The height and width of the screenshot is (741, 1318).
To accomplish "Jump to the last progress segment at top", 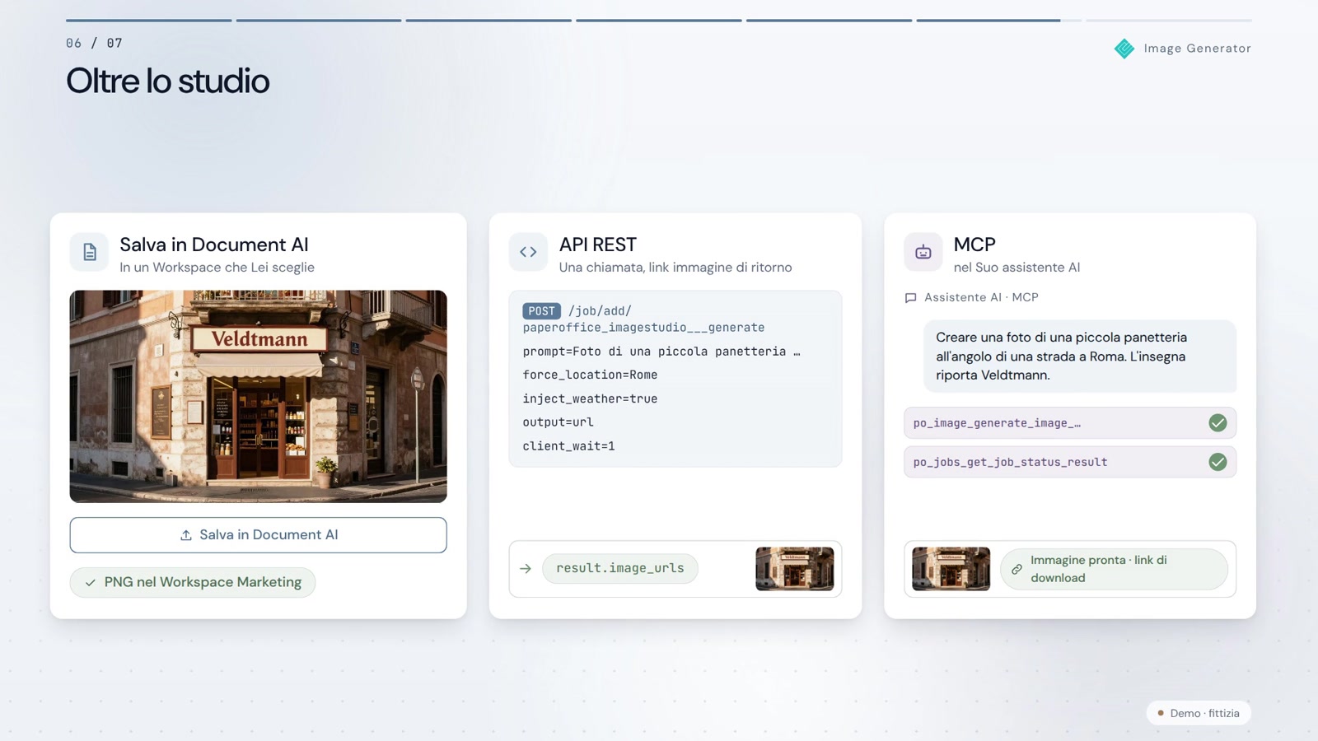I will [1168, 20].
